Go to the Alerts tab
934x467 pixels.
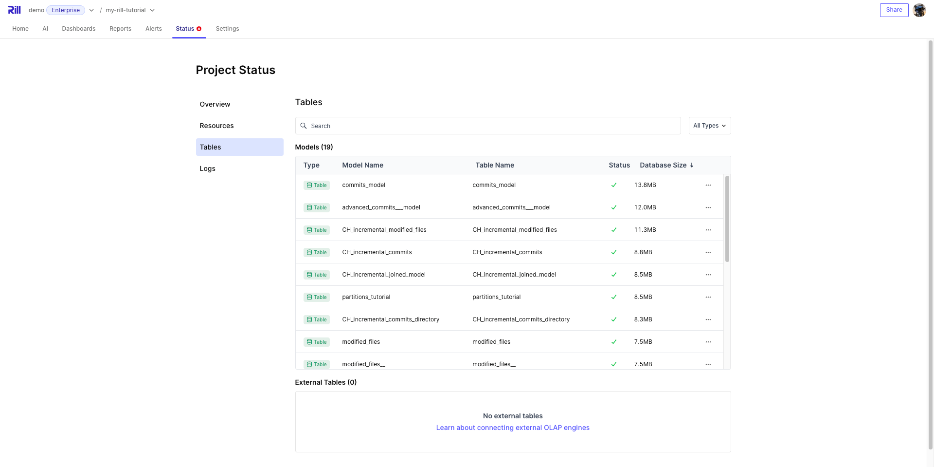153,29
